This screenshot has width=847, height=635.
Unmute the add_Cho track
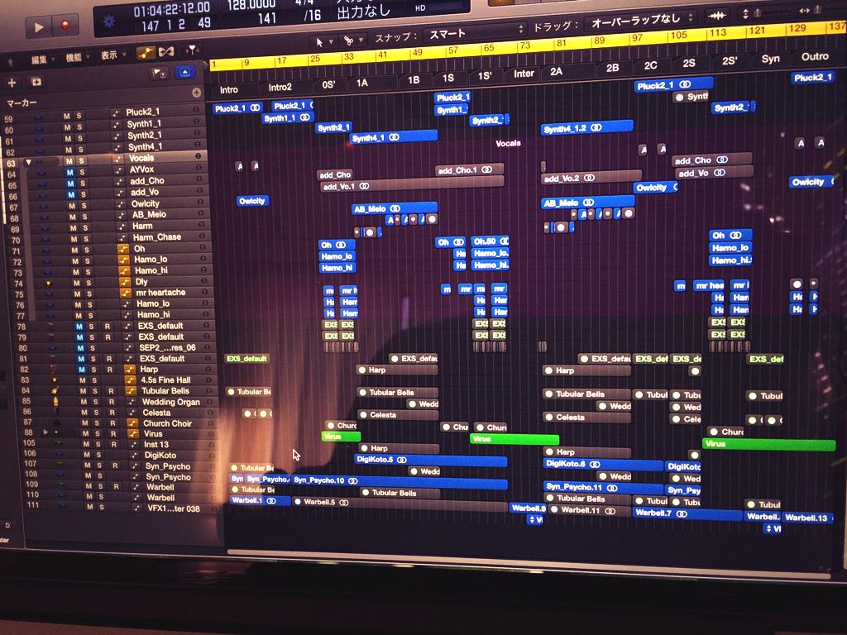pyautogui.click(x=70, y=184)
